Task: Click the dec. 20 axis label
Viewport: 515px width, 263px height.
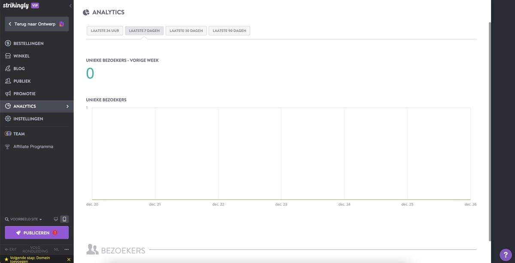Action: point(92,204)
